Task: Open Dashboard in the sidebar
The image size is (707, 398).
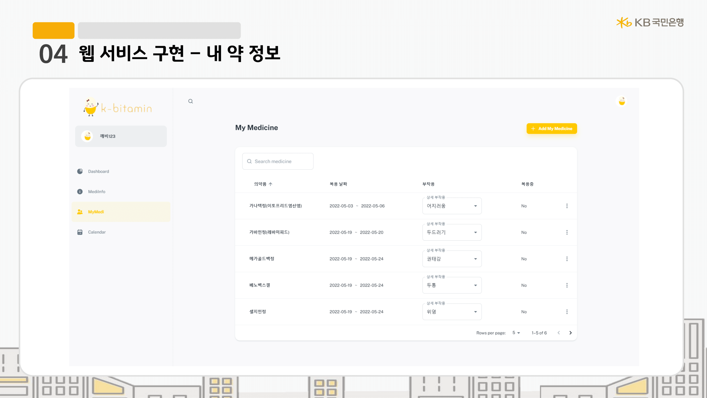Action: click(98, 171)
